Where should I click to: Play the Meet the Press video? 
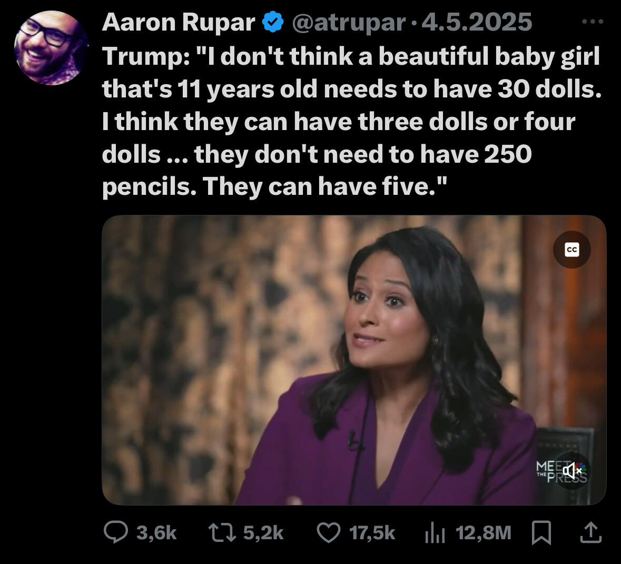[354, 360]
